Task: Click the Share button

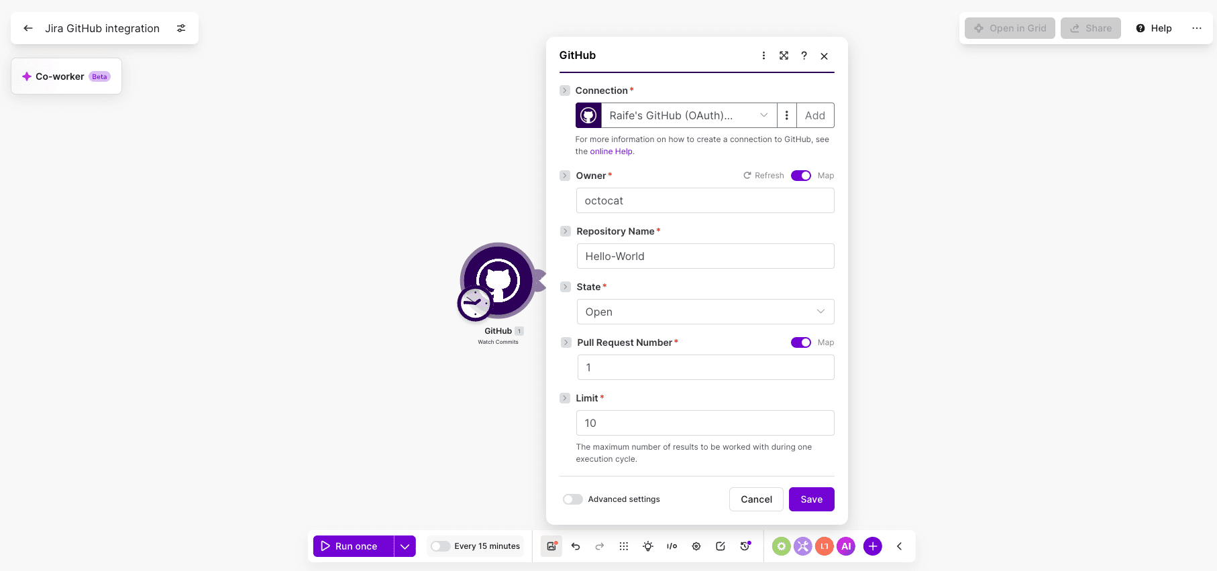Action: click(x=1091, y=28)
